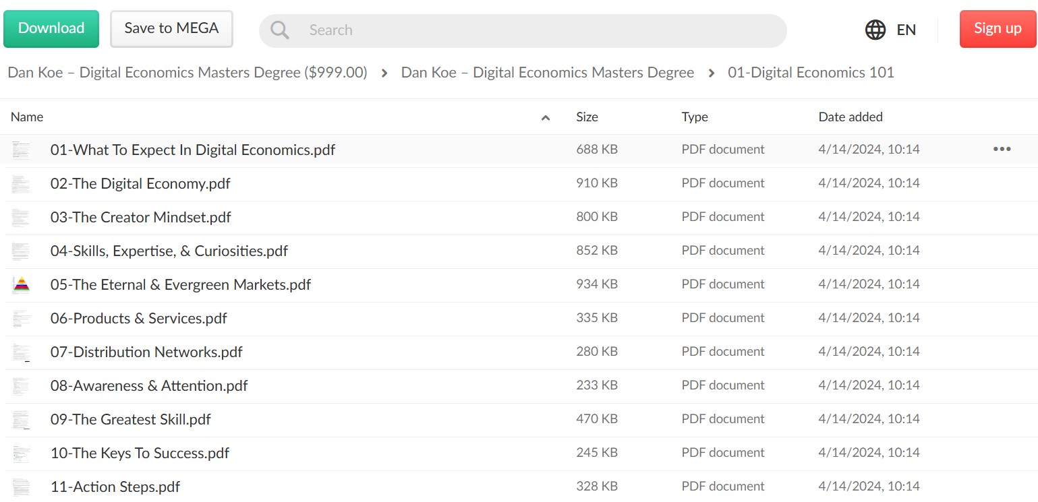Go to the 01-Digital Economics 101 breadcrumb
1038x502 pixels.
[811, 73]
